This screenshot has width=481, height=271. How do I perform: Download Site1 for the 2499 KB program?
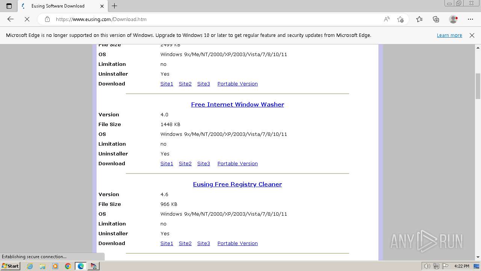click(167, 84)
